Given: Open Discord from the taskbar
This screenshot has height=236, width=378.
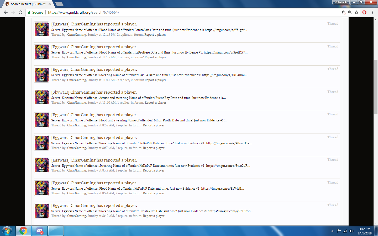Looking at the screenshot, I should pyautogui.click(x=40, y=231).
